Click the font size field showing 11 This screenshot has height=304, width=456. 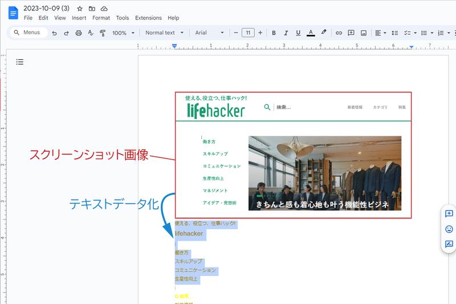click(248, 33)
